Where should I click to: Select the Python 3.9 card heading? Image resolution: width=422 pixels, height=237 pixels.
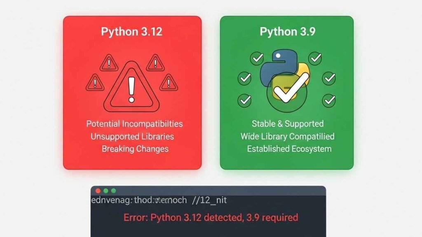tap(287, 32)
